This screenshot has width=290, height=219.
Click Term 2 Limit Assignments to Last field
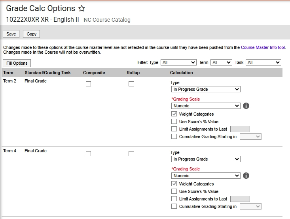point(240,129)
